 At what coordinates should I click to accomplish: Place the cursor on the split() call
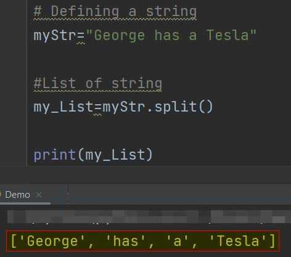[x=184, y=107]
